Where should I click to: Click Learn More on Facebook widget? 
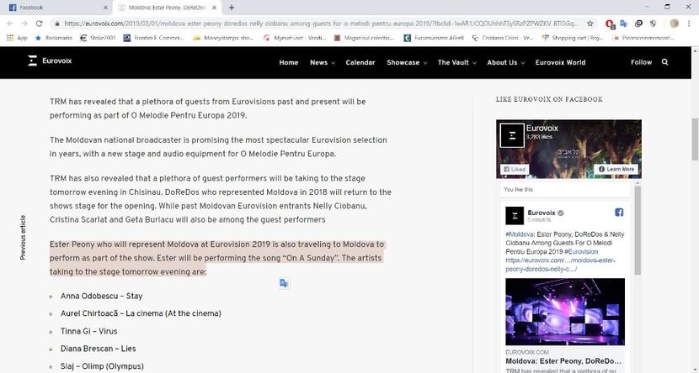coord(616,170)
